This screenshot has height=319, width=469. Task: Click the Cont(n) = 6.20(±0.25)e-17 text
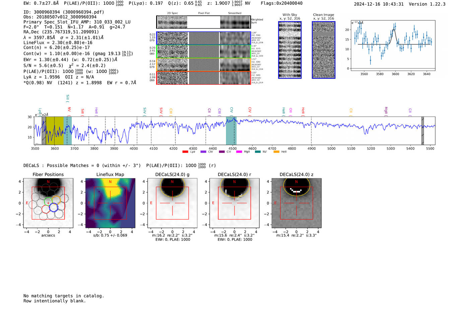[x=57, y=48]
